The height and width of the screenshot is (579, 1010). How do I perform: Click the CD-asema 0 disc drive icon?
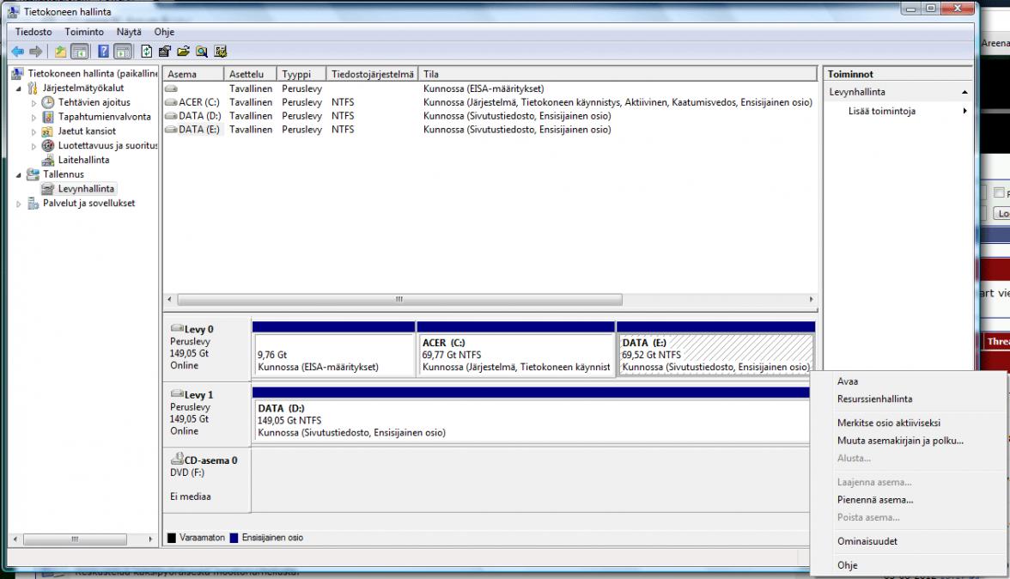pos(177,460)
